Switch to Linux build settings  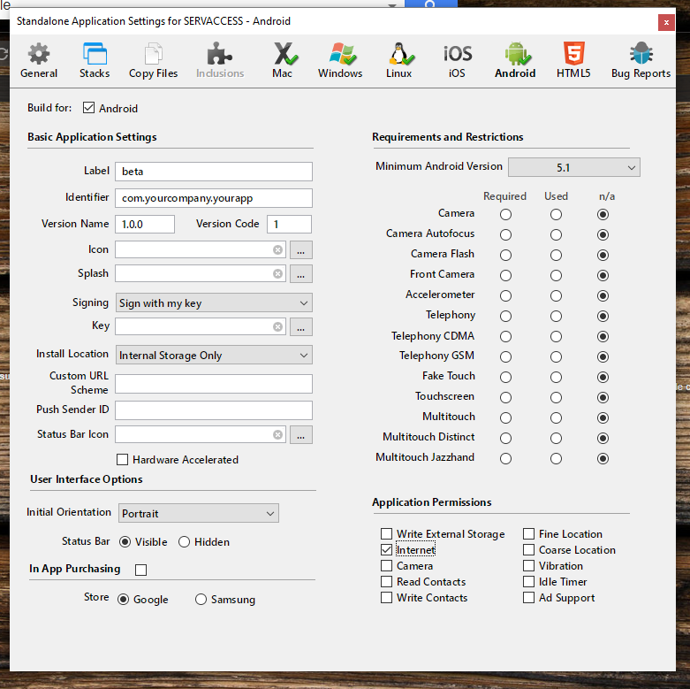(x=399, y=60)
